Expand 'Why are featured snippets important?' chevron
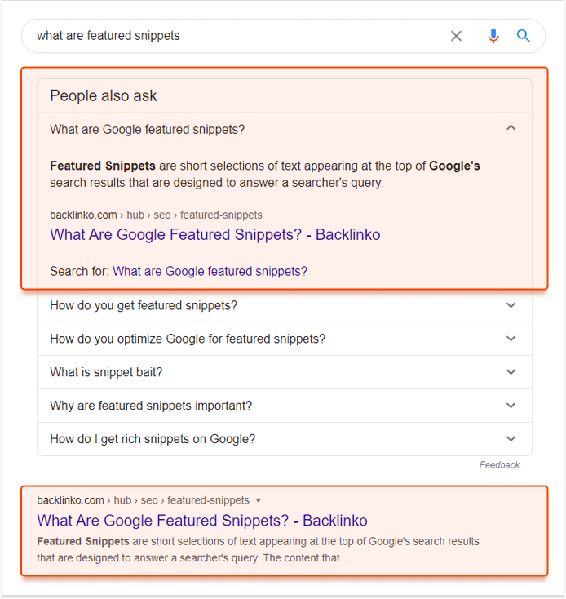 point(511,406)
